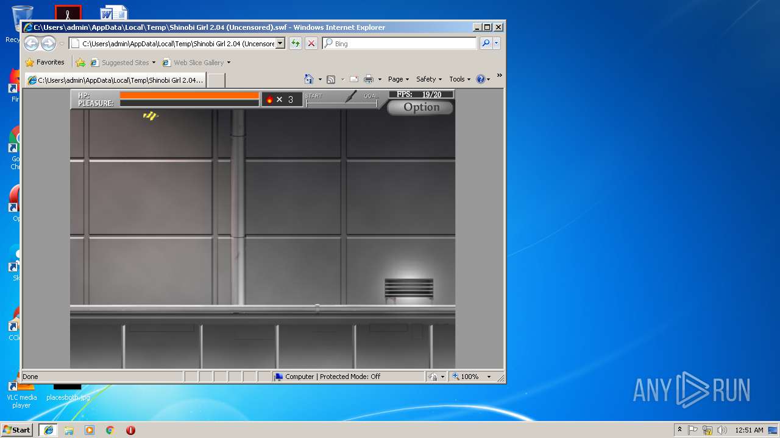Open the recent pages dropdown arrow
This screenshot has width=780, height=438.
click(x=62, y=44)
